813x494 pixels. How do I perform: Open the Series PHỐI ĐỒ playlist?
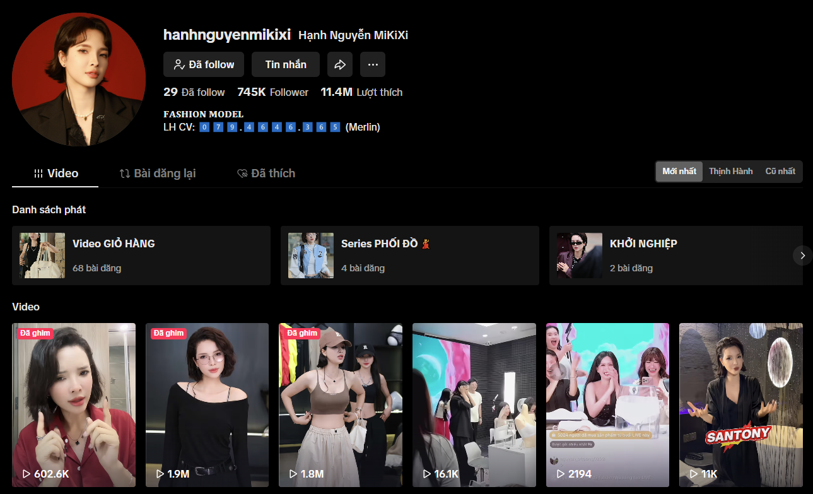click(410, 256)
